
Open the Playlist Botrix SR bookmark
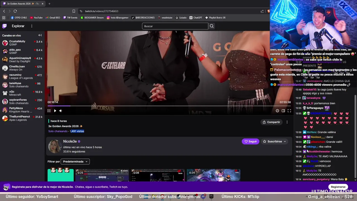point(215,18)
